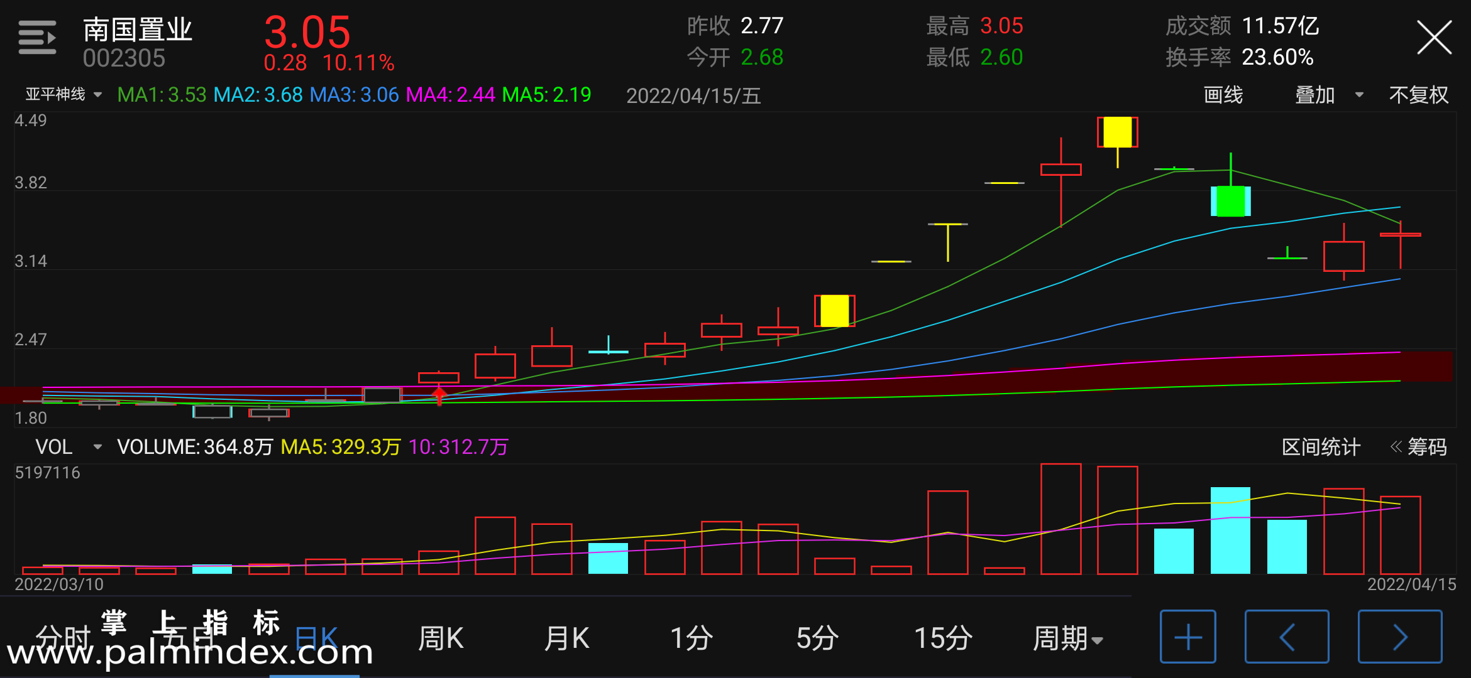Viewport: 1471px width, 678px height.
Task: Click the start date 2022/03/10 label
Action: click(59, 584)
